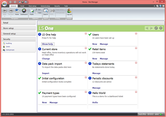Switch to the Retail ribbon tab

pyautogui.click(x=22, y=6)
